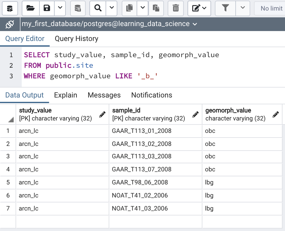
Task: Switch to the Query History tab
Action: coord(76,38)
